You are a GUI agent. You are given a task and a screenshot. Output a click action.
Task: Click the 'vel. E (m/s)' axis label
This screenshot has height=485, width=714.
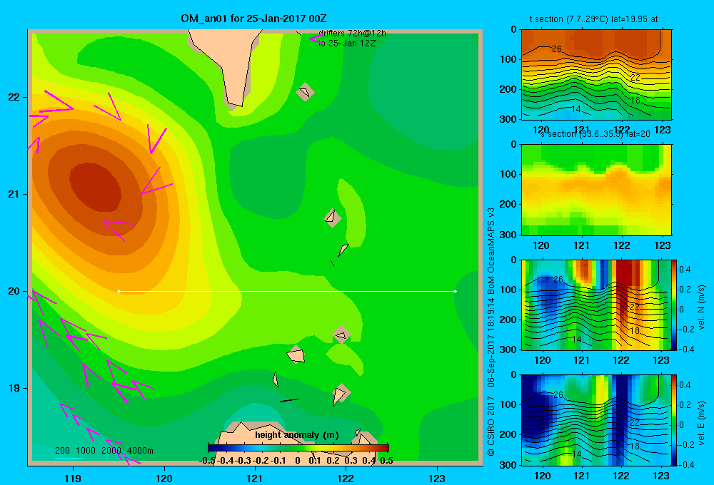(x=701, y=423)
